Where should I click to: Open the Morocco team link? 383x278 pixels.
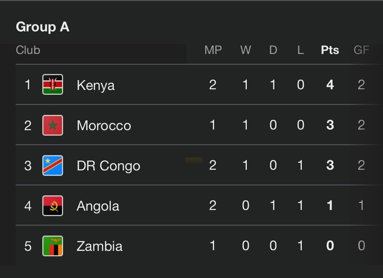pyautogui.click(x=104, y=125)
